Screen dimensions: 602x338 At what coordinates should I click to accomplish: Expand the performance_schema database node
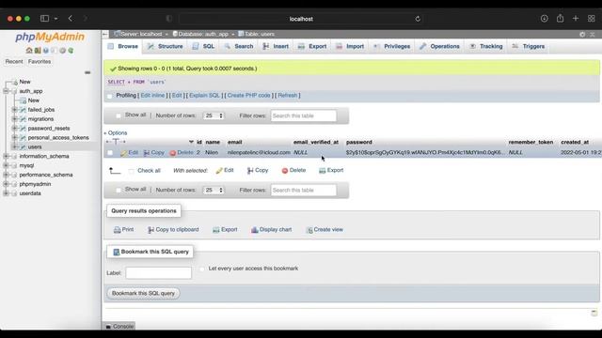[6, 175]
